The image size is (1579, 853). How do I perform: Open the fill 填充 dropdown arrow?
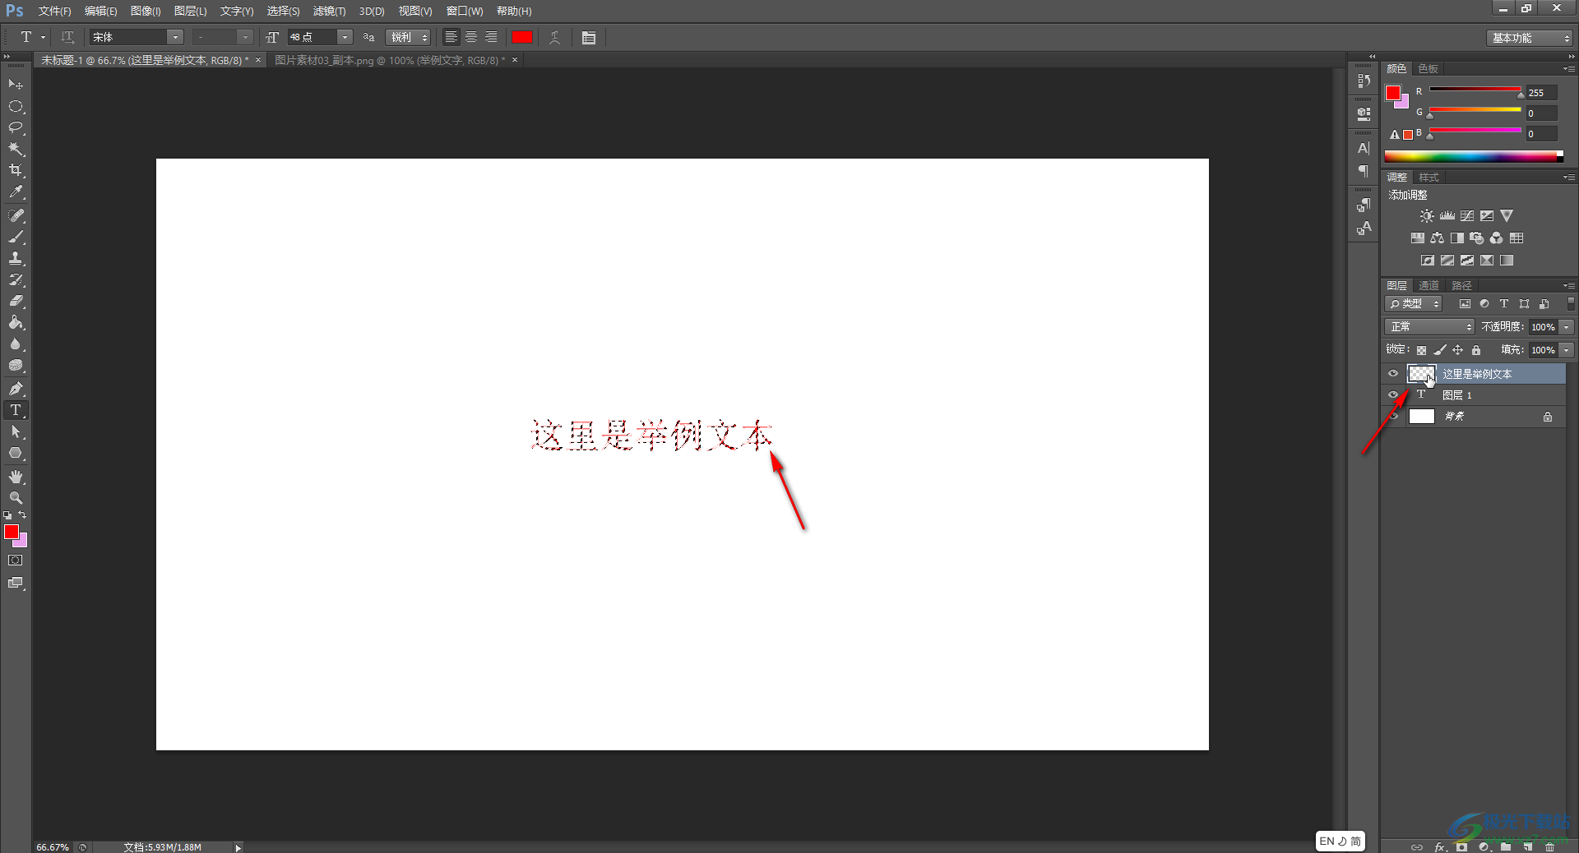coord(1567,350)
